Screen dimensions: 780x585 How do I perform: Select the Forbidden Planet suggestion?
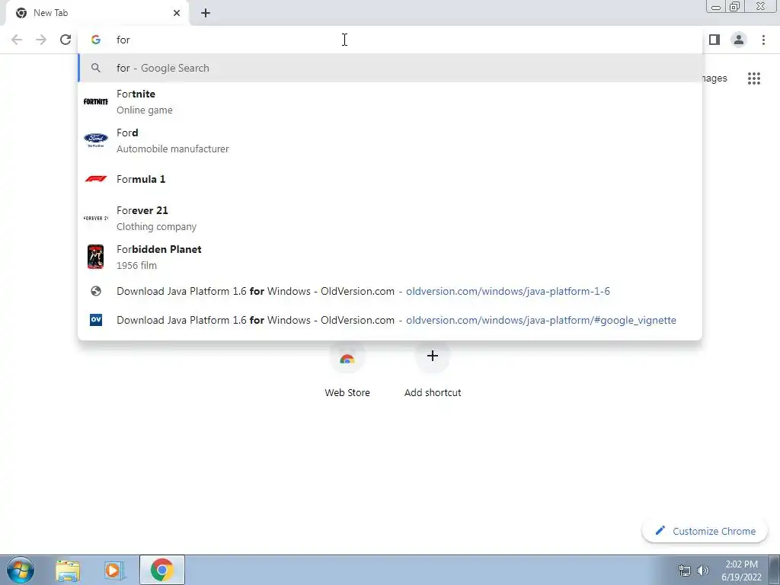391,257
